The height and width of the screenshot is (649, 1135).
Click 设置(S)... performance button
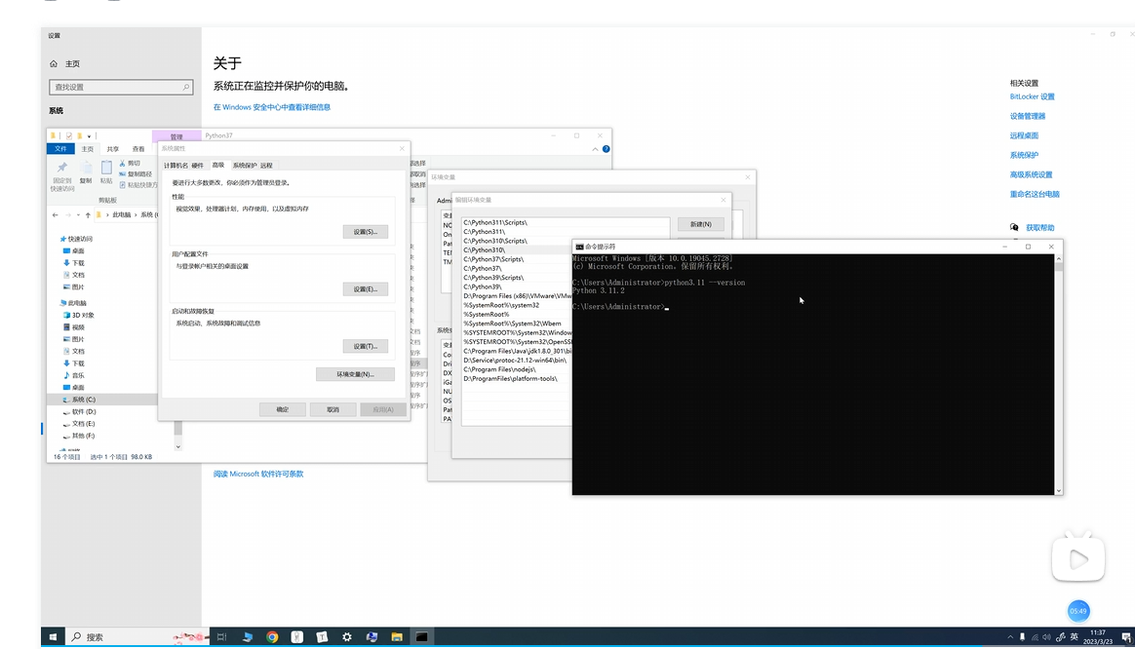(366, 232)
